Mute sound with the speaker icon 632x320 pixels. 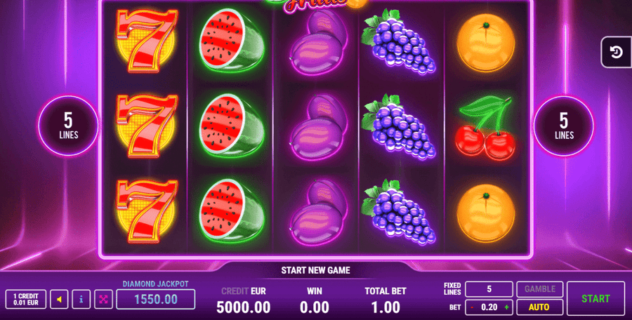(59, 300)
